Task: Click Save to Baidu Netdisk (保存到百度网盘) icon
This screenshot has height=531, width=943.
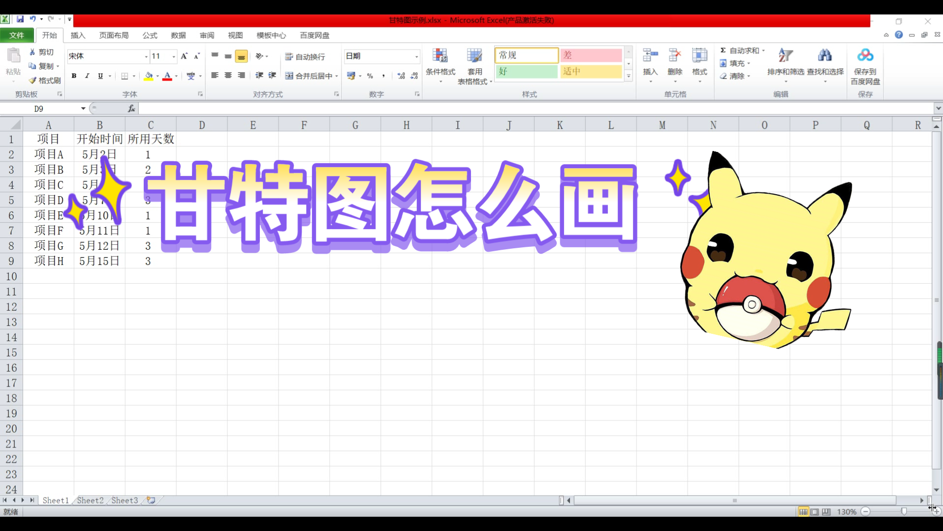Action: pyautogui.click(x=865, y=56)
